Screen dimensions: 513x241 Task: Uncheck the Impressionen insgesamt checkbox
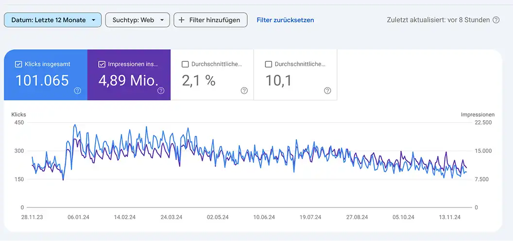tap(102, 64)
